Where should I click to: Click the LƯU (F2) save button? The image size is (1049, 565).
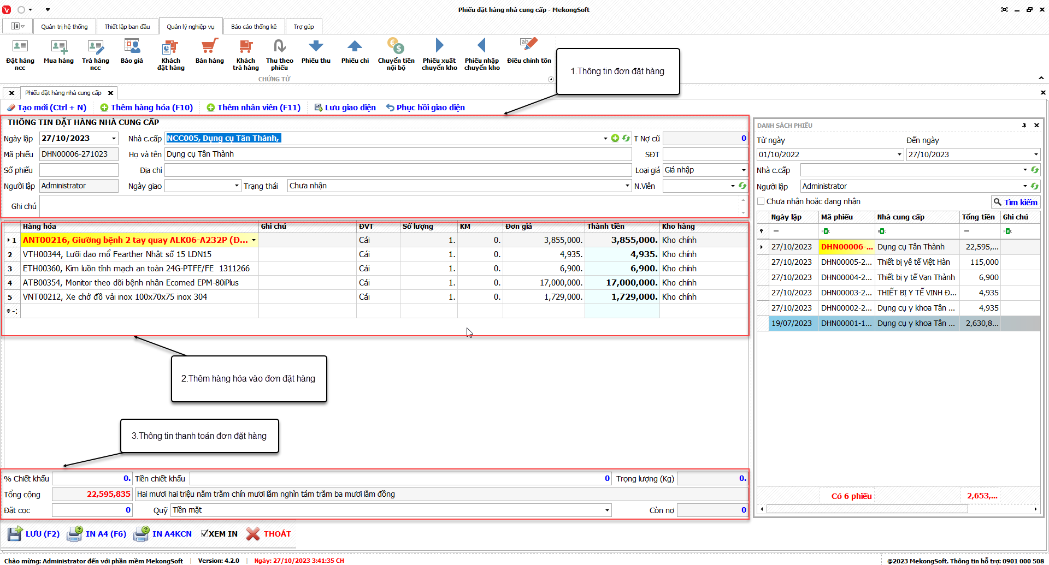click(x=34, y=534)
